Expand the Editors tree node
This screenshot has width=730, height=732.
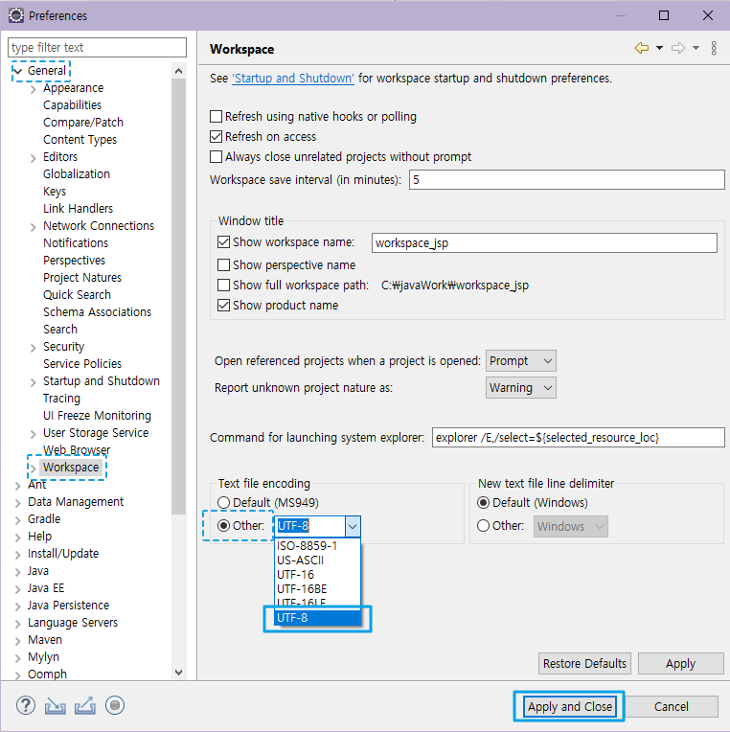[34, 158]
